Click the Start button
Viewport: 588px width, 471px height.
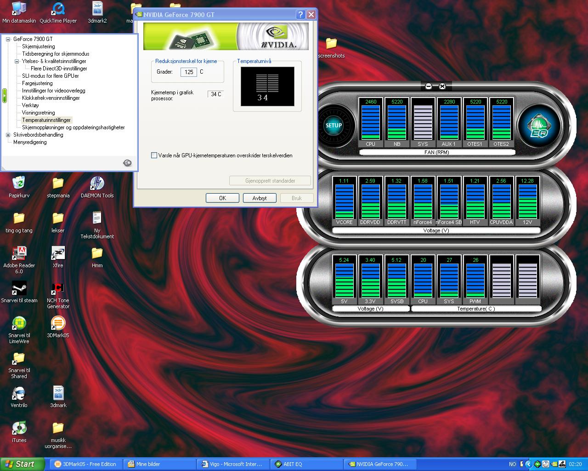22,464
